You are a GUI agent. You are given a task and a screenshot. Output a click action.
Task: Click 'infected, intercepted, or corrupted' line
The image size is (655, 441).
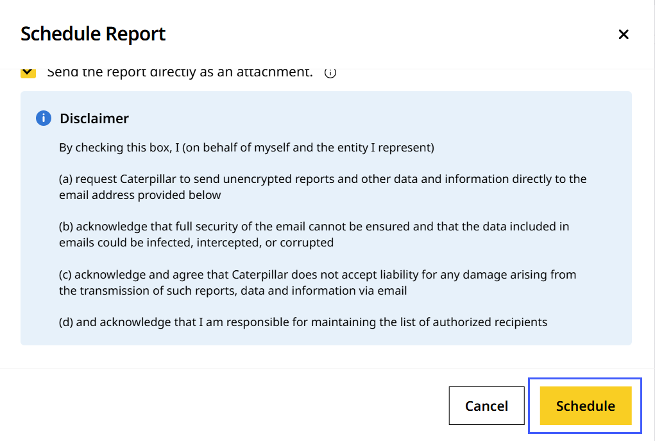[196, 243]
